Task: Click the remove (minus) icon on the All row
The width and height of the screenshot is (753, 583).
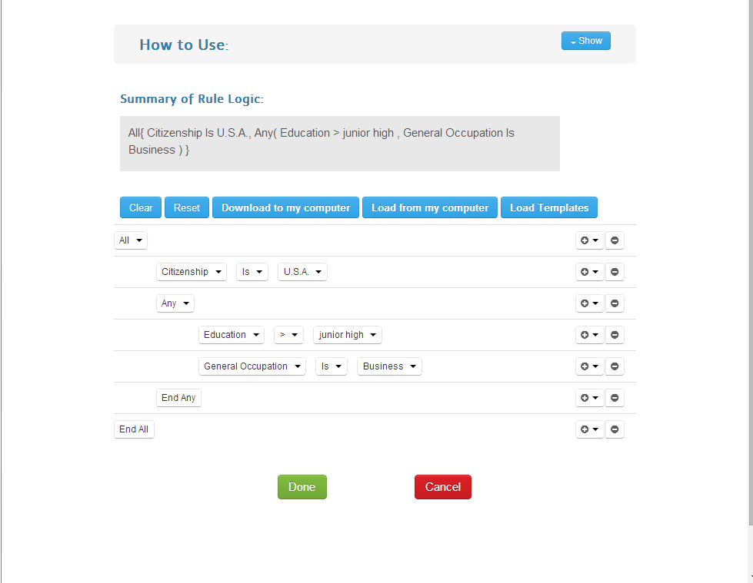Action: click(615, 240)
